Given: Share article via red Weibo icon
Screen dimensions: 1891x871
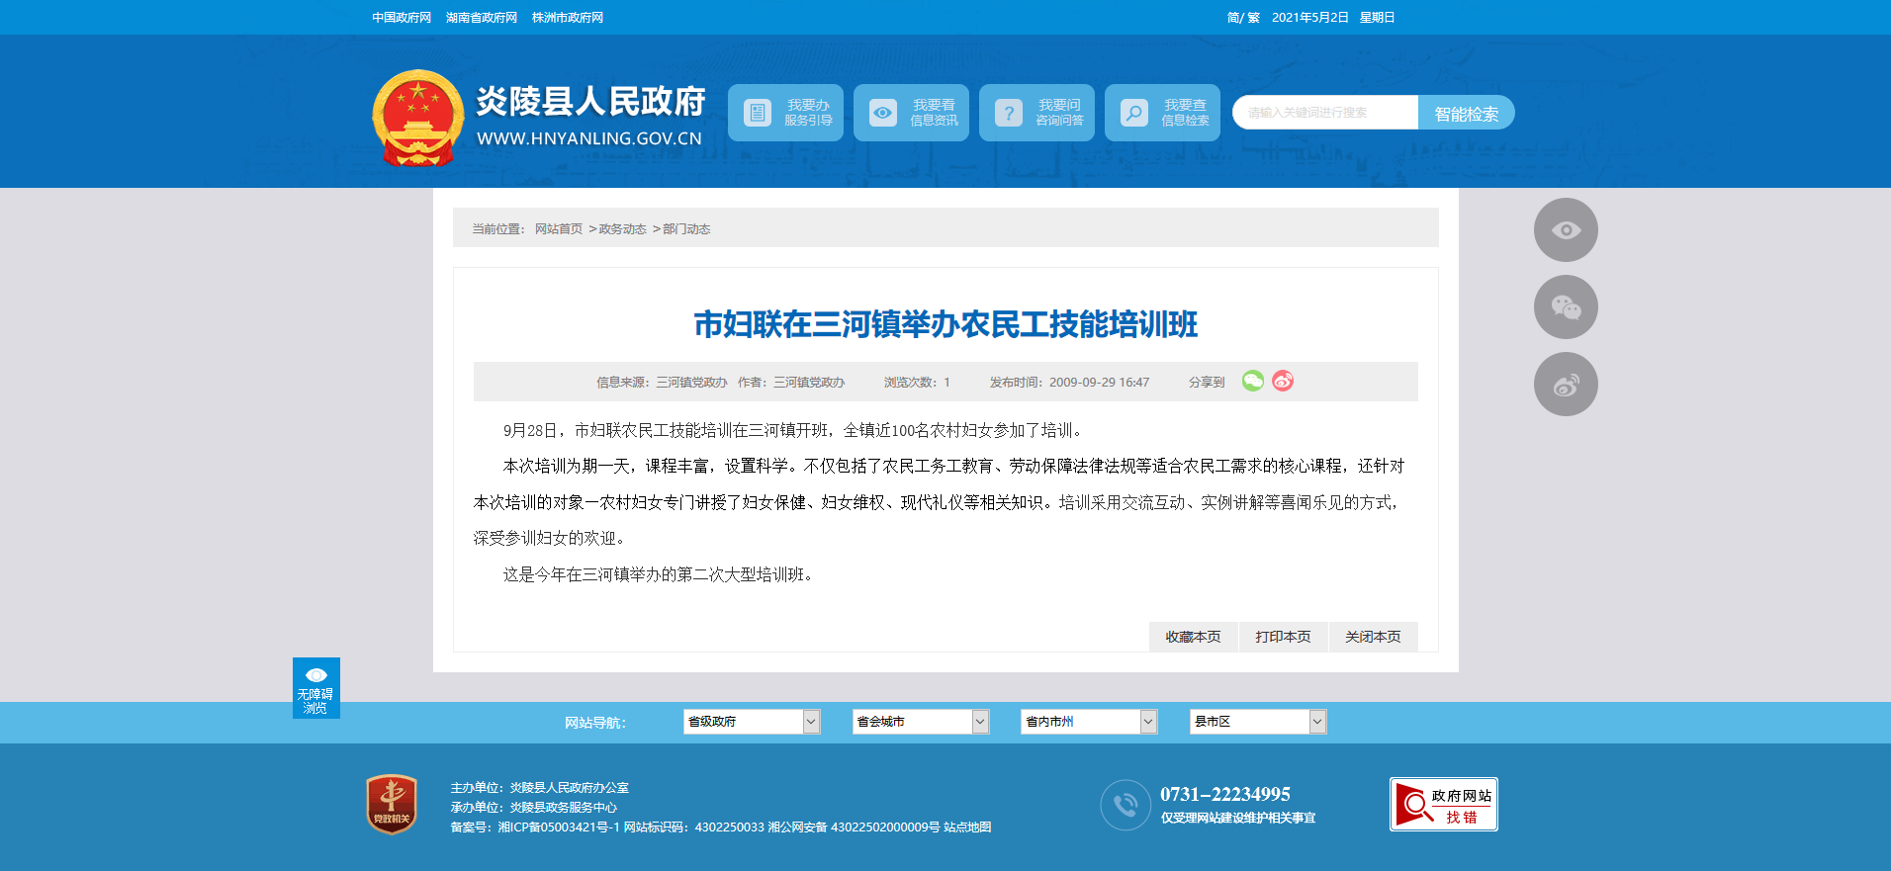Looking at the screenshot, I should pos(1283,382).
